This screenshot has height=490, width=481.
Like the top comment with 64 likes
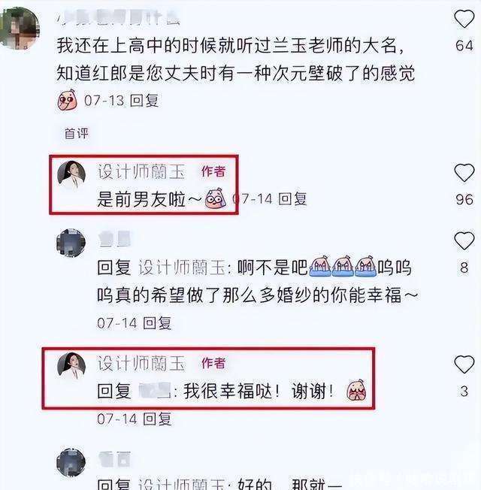pos(464,19)
